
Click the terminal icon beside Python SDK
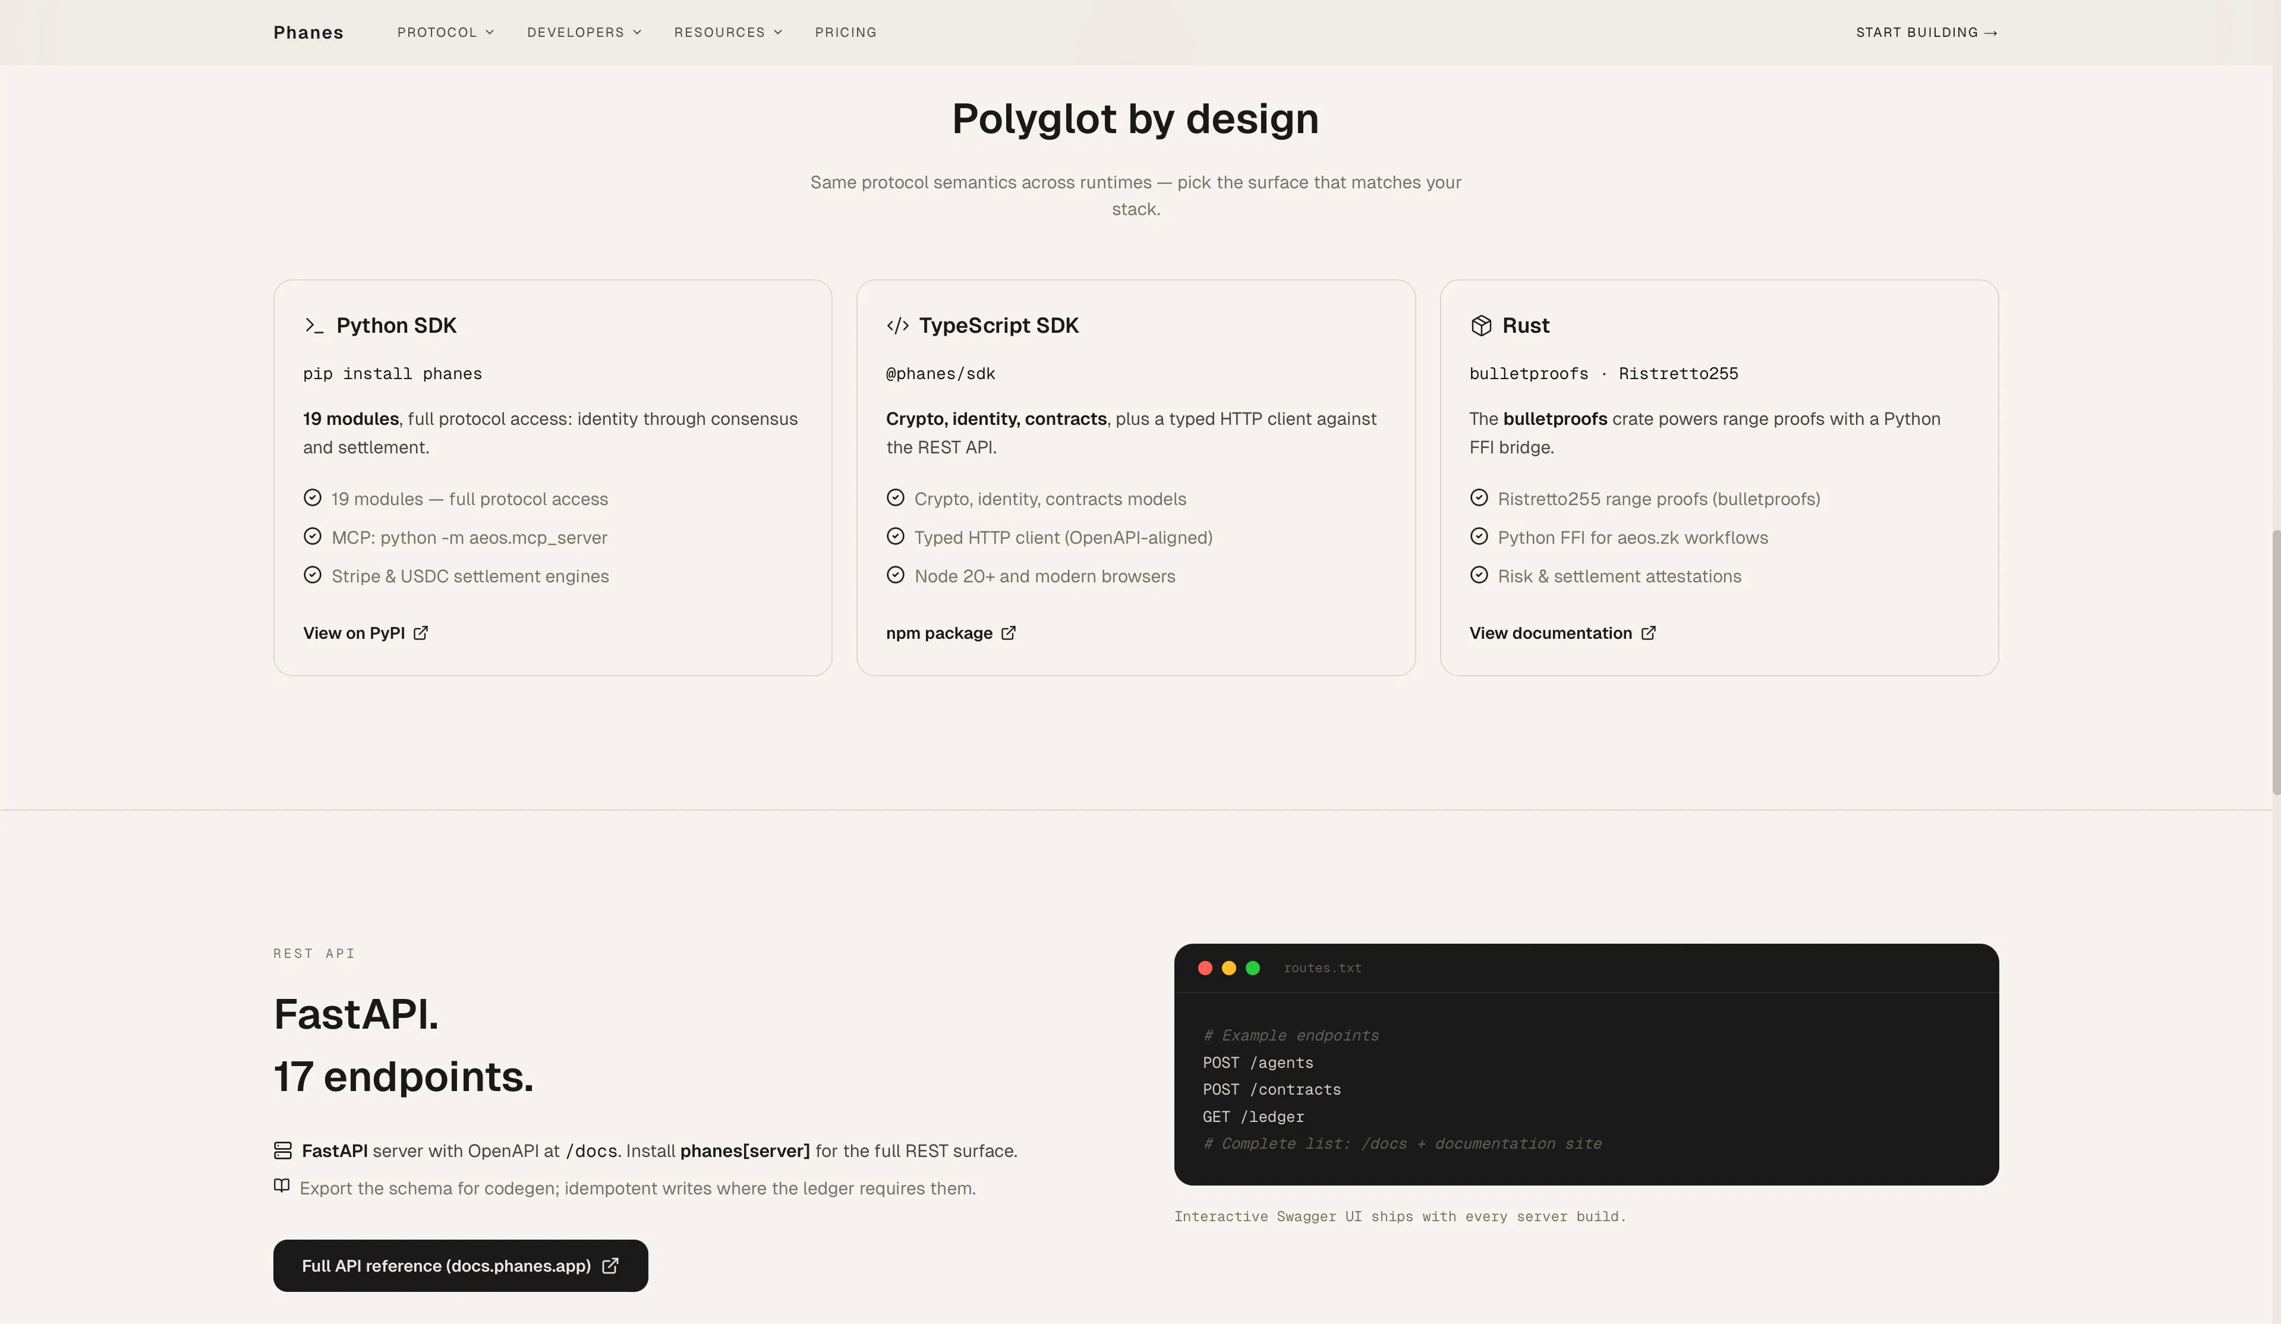[x=314, y=326]
